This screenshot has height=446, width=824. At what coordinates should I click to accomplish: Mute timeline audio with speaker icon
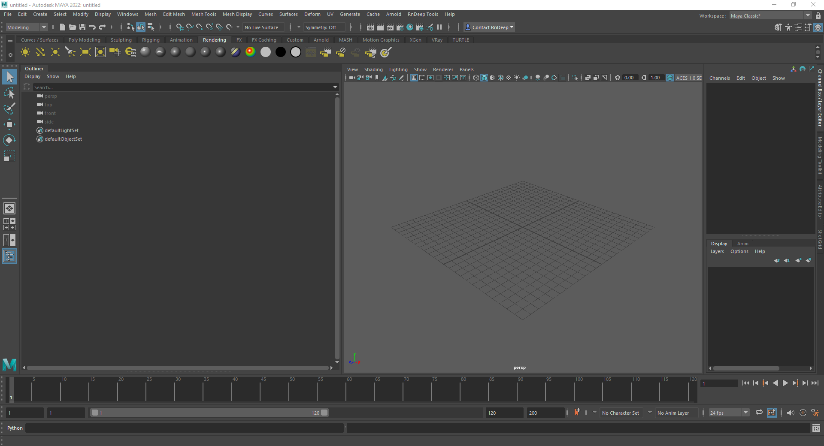(790, 413)
